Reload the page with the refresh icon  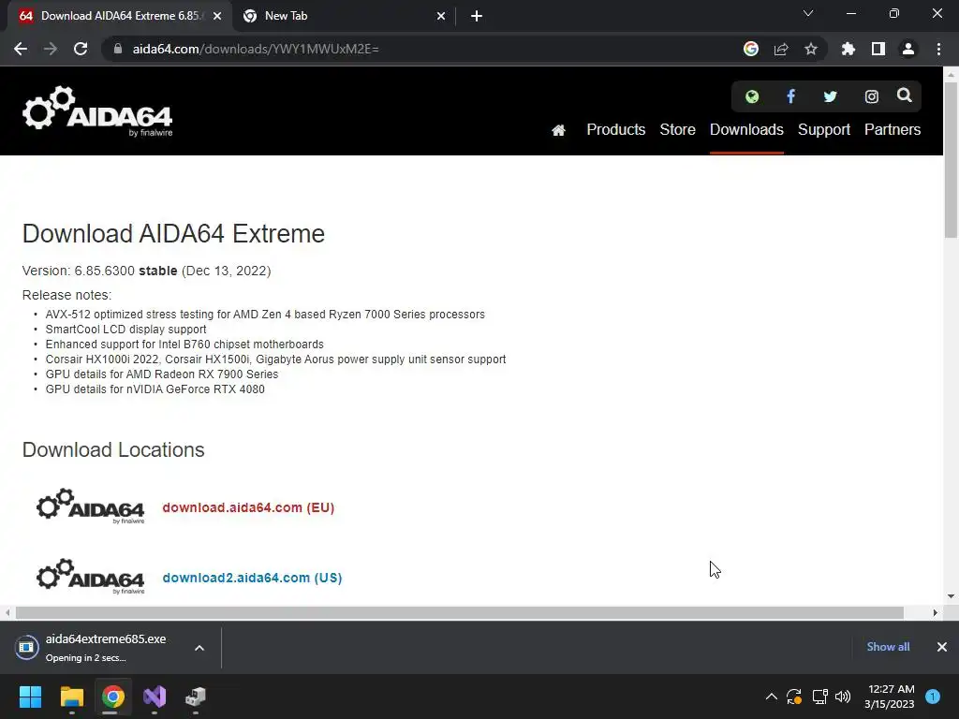(81, 49)
